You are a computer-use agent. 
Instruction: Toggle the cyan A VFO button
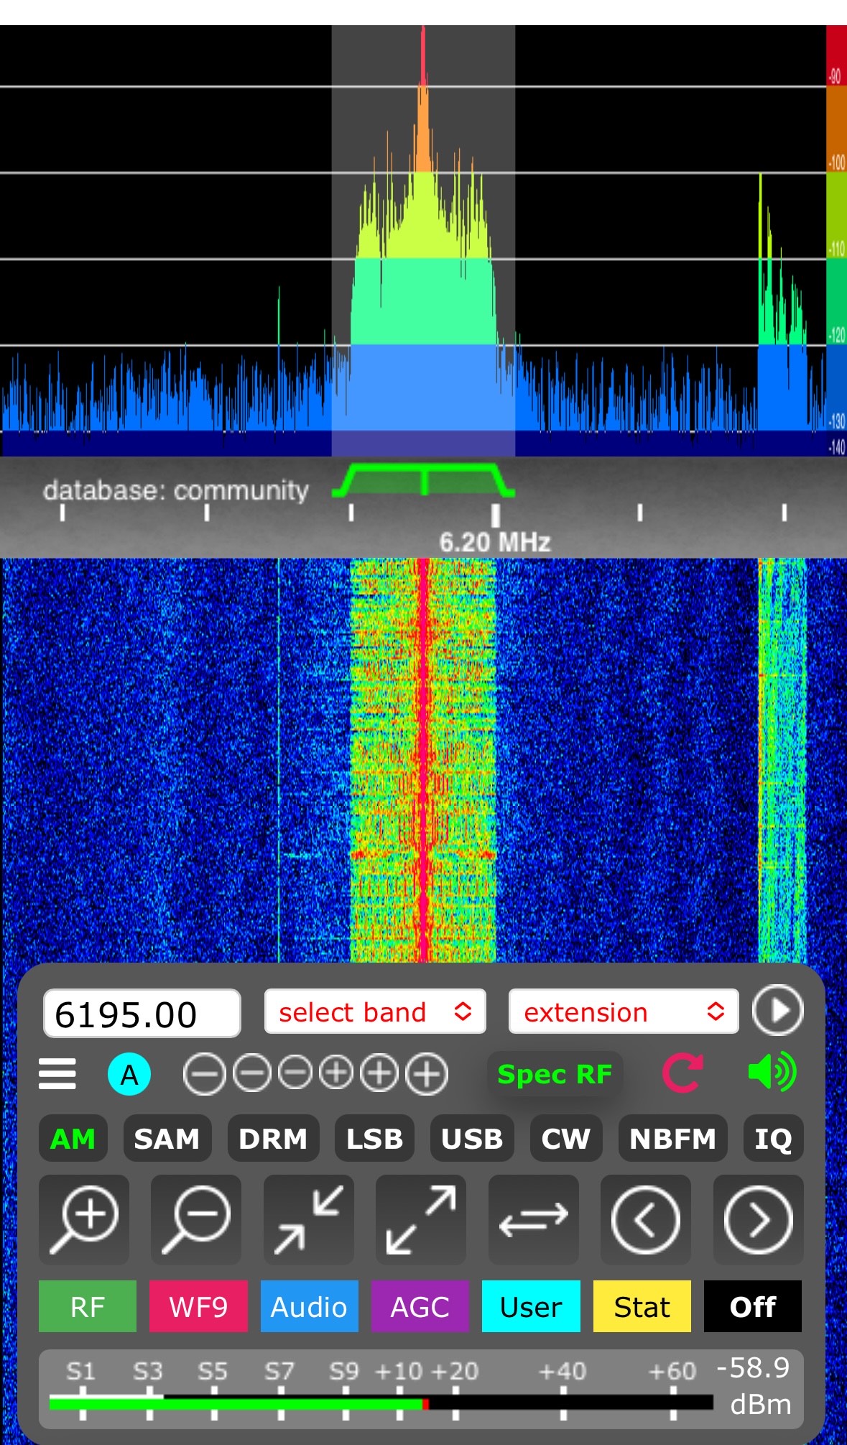(x=129, y=1075)
